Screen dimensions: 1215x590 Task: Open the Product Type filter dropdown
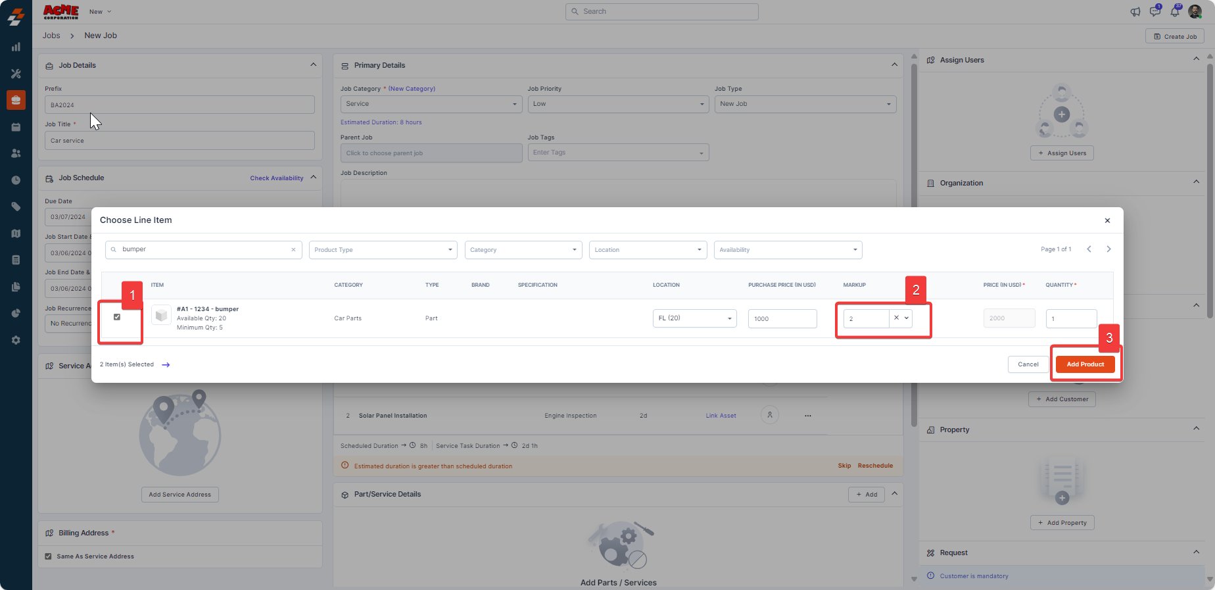coord(383,250)
